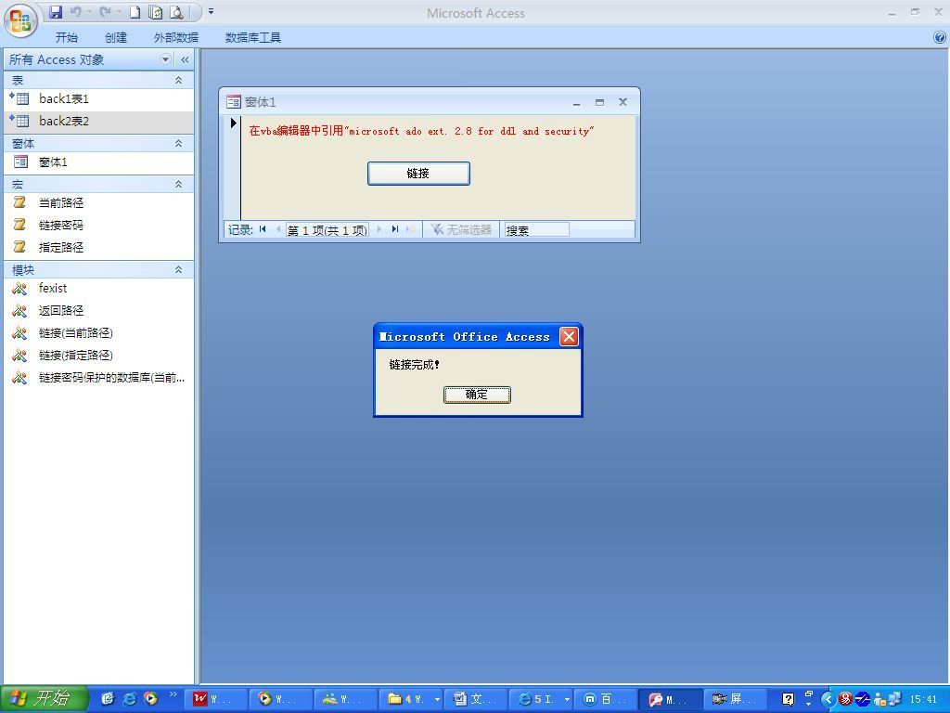Click the Print Preview magnifier icon
Image resolution: width=950 pixels, height=713 pixels.
pyautogui.click(x=176, y=11)
